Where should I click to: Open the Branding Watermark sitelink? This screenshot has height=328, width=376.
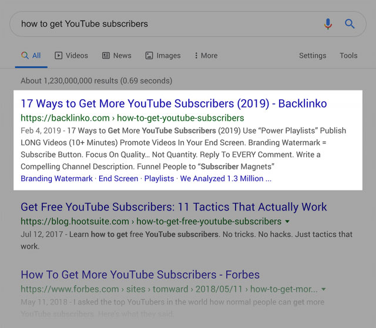point(56,179)
